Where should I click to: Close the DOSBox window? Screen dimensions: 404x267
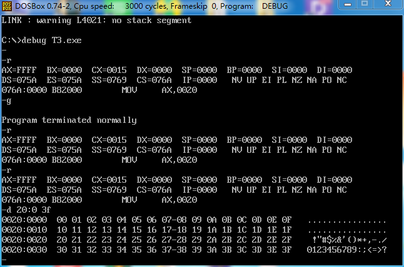[x=388, y=4]
